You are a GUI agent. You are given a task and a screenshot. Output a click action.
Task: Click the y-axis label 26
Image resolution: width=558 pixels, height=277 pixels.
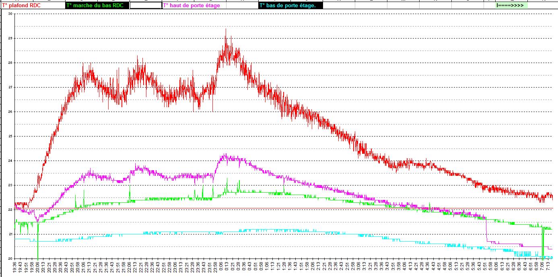pyautogui.click(x=10, y=112)
